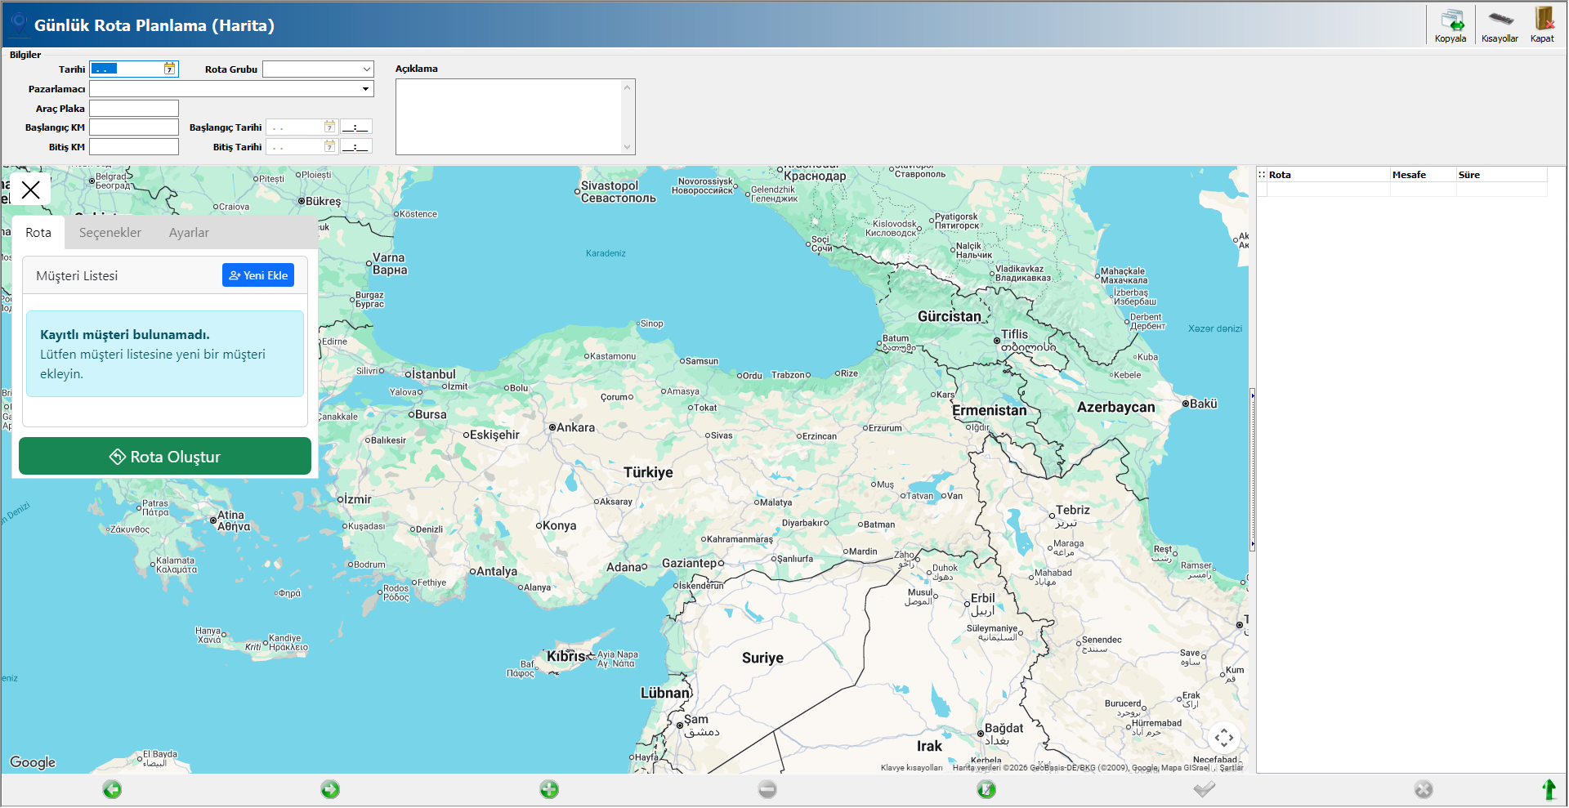Click the grey X cancel icon
1569x808 pixels.
click(x=1424, y=789)
